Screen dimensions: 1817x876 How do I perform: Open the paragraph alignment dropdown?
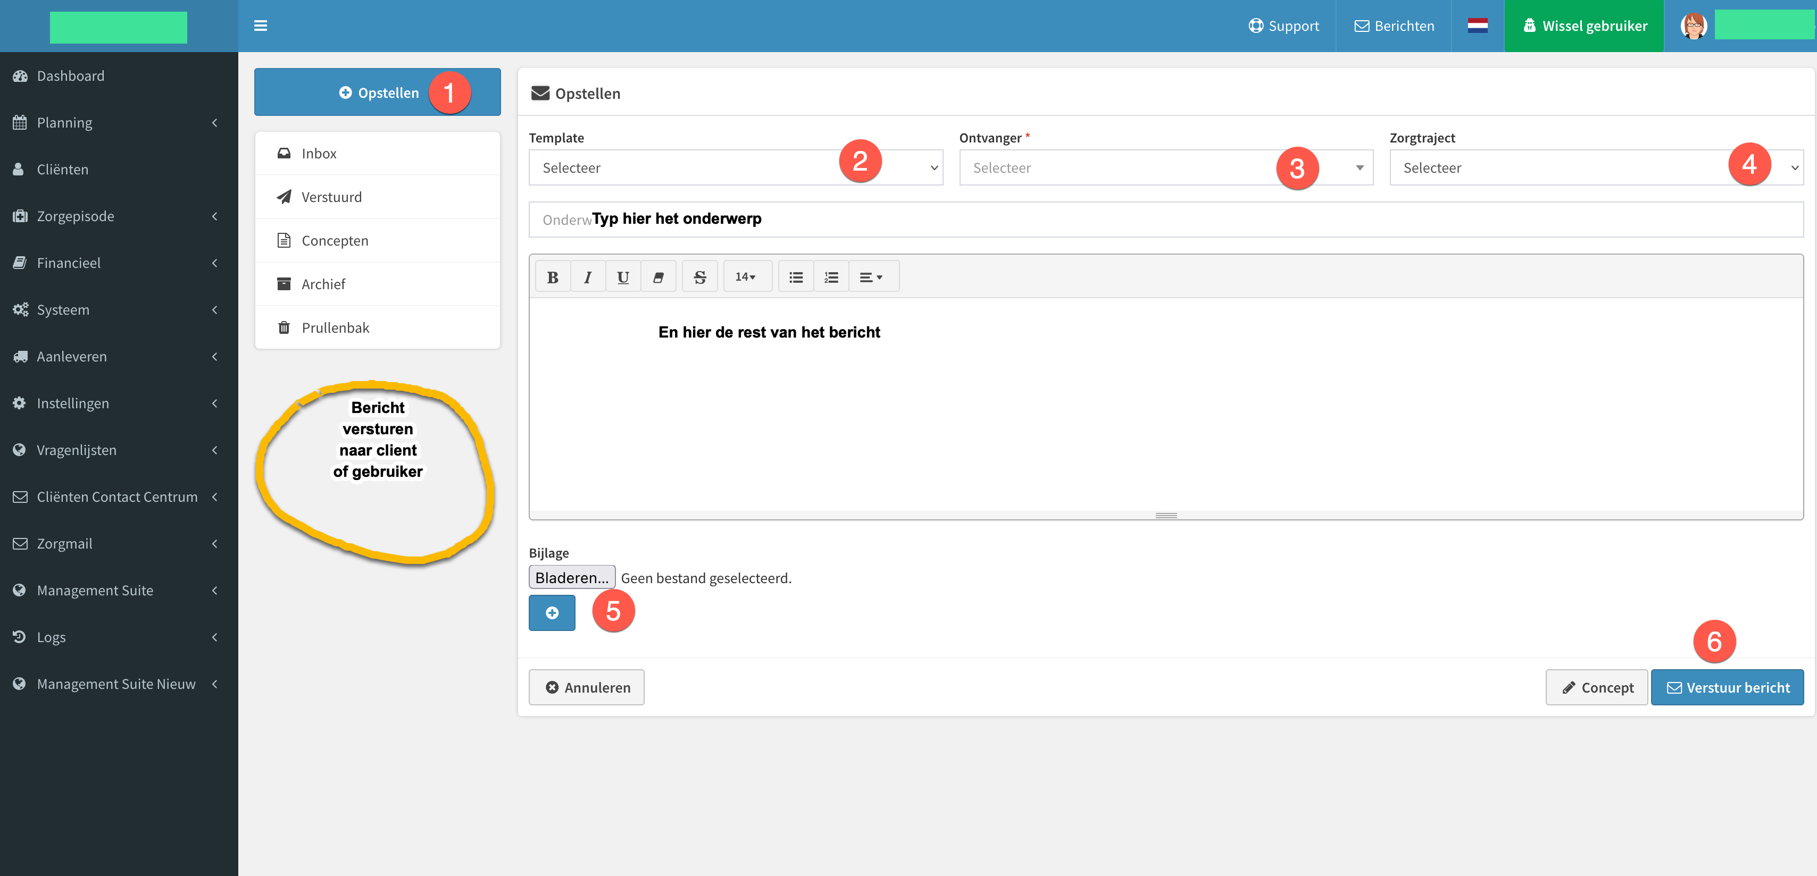pos(873,277)
